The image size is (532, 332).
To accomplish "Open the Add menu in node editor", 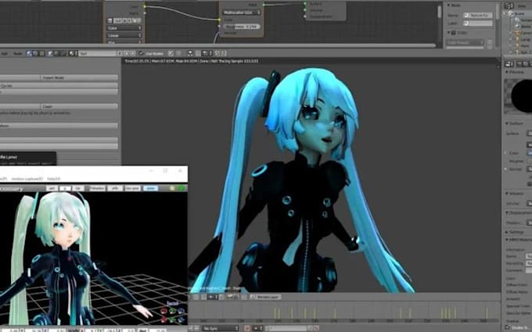I will click(x=5, y=54).
